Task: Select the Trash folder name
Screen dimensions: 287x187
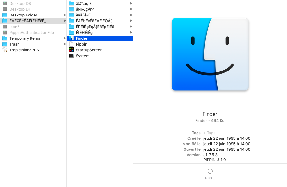Action: click(x=15, y=44)
